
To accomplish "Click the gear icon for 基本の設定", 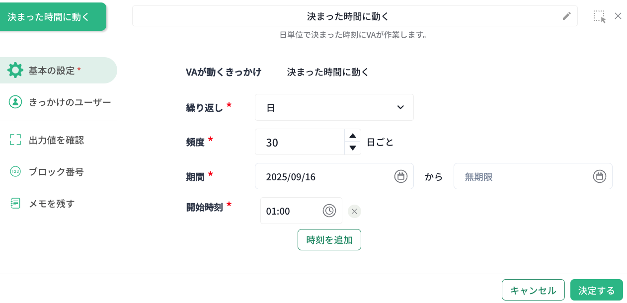I will coord(15,70).
